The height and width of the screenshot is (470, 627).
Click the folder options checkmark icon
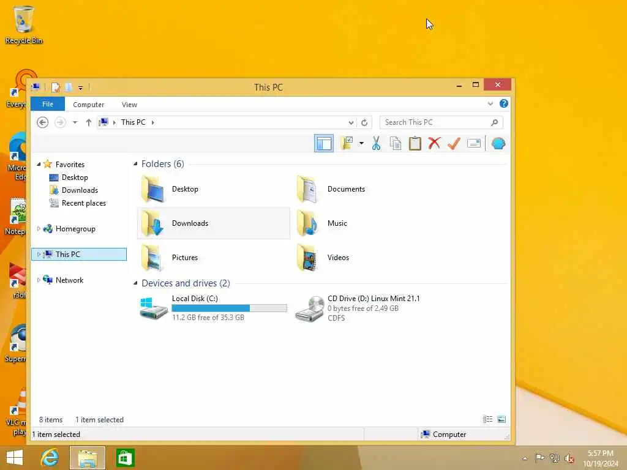click(347, 143)
